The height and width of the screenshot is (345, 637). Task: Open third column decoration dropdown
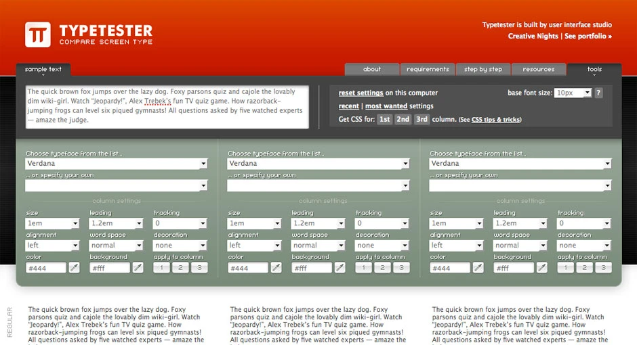pos(584,246)
